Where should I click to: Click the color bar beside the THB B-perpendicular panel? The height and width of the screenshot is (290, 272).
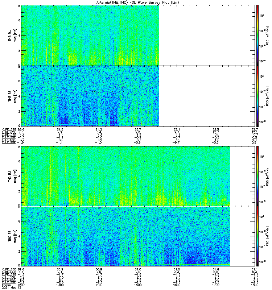pos(257,35)
